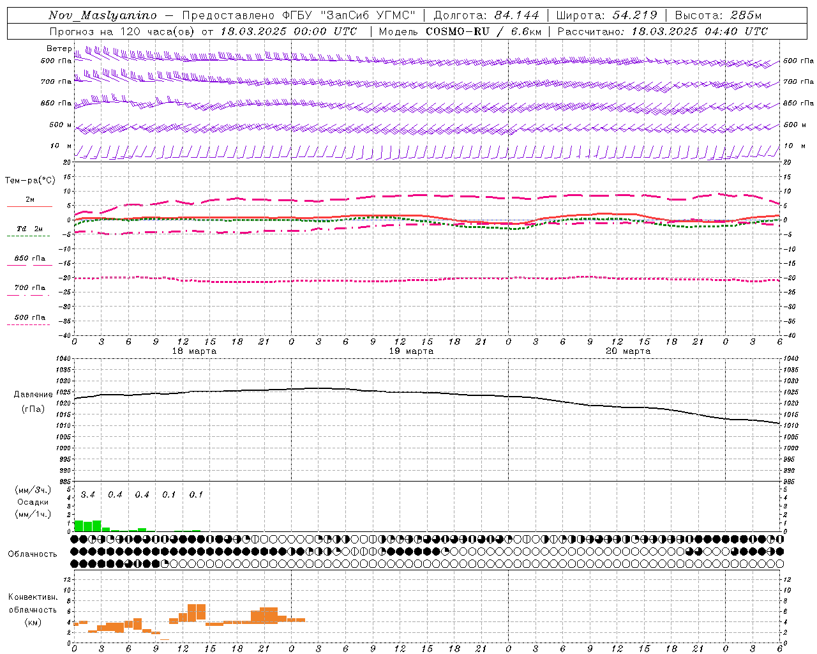The image size is (817, 654).
Task: Click the 500 гПа entry in temperature legend
Action: tap(30, 317)
